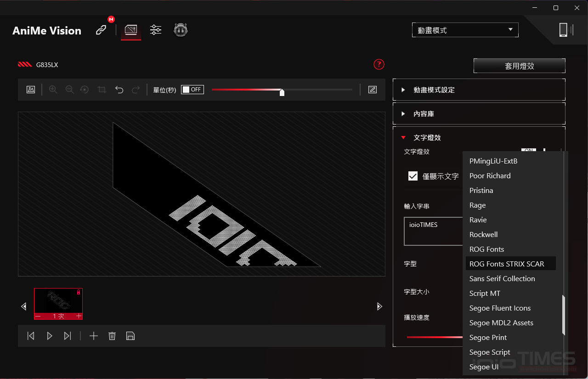This screenshot has height=379, width=588.
Task: Expand the 內容庫 section
Action: point(479,113)
